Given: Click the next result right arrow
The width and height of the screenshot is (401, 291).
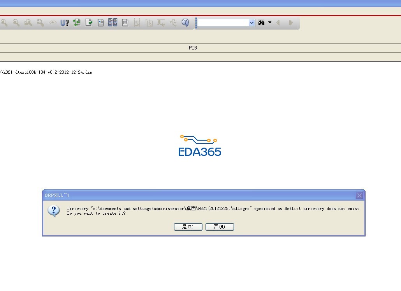Looking at the screenshot, I should [x=291, y=23].
